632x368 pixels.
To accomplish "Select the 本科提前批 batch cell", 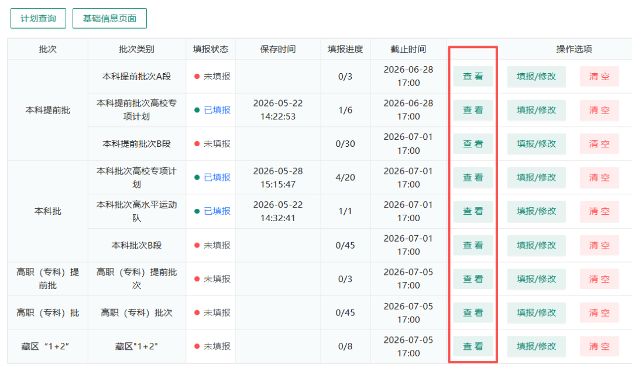I will (x=47, y=110).
